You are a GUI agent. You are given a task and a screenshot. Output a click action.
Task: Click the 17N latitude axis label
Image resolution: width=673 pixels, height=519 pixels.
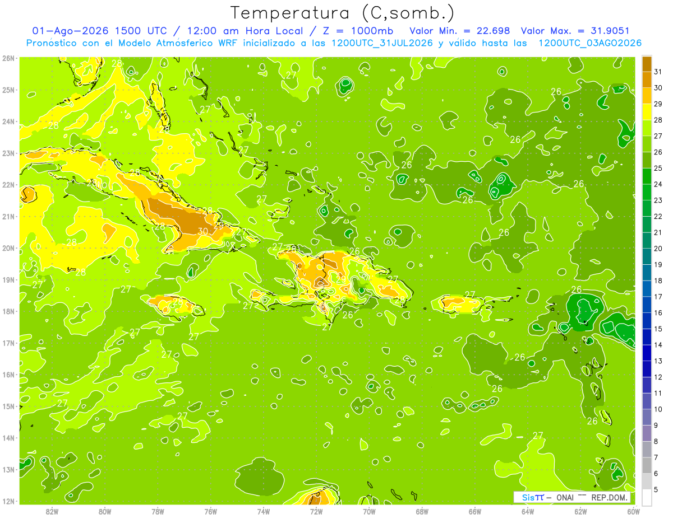pyautogui.click(x=8, y=343)
